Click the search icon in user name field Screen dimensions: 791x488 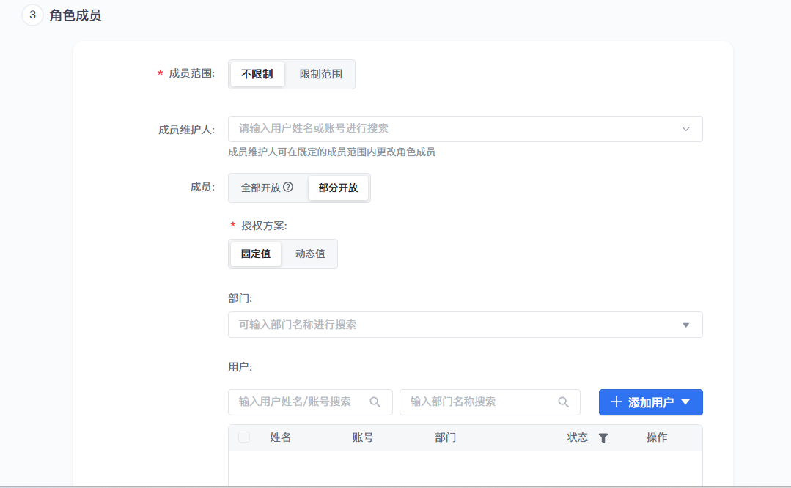point(375,402)
